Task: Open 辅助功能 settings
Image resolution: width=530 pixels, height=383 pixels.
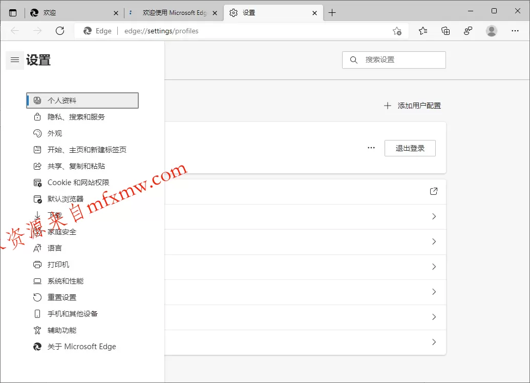Action: coord(82,330)
